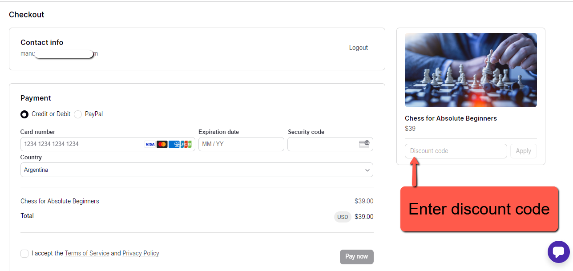The height and width of the screenshot is (271, 573).
Task: Expand the Country list chevron arrow
Action: (367, 170)
